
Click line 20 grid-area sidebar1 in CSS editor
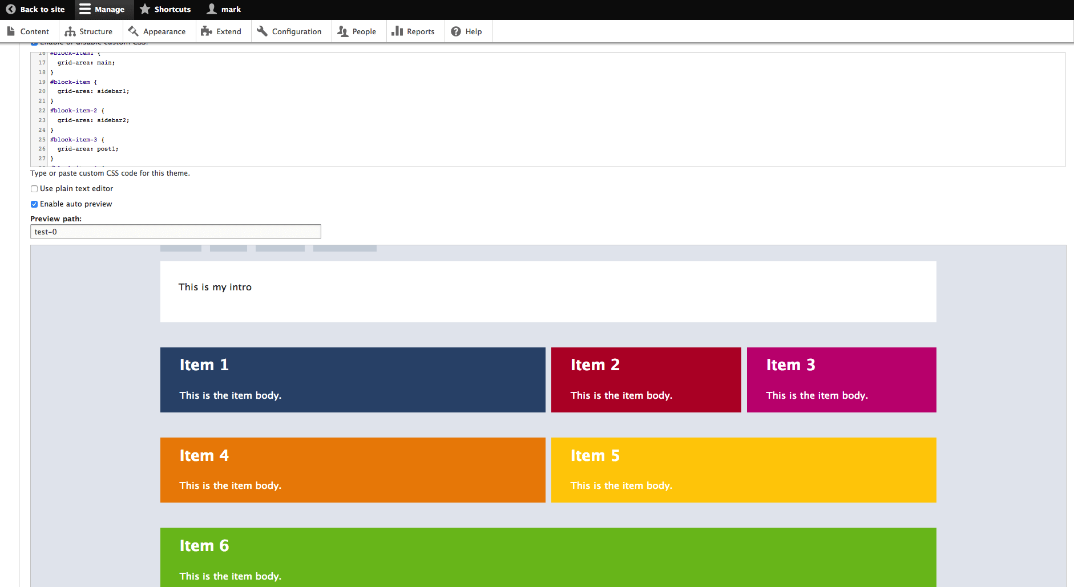[93, 91]
